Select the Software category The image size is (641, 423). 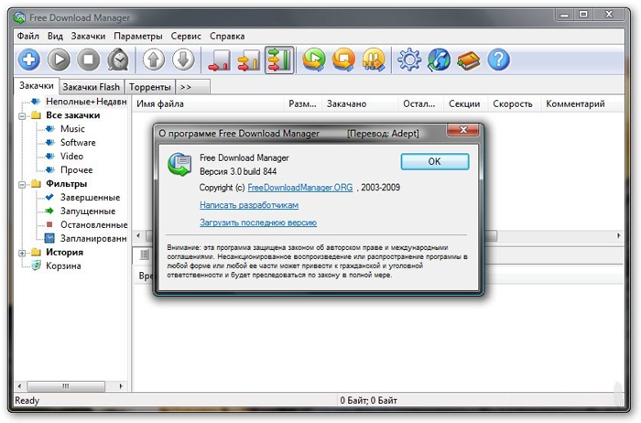(x=78, y=143)
